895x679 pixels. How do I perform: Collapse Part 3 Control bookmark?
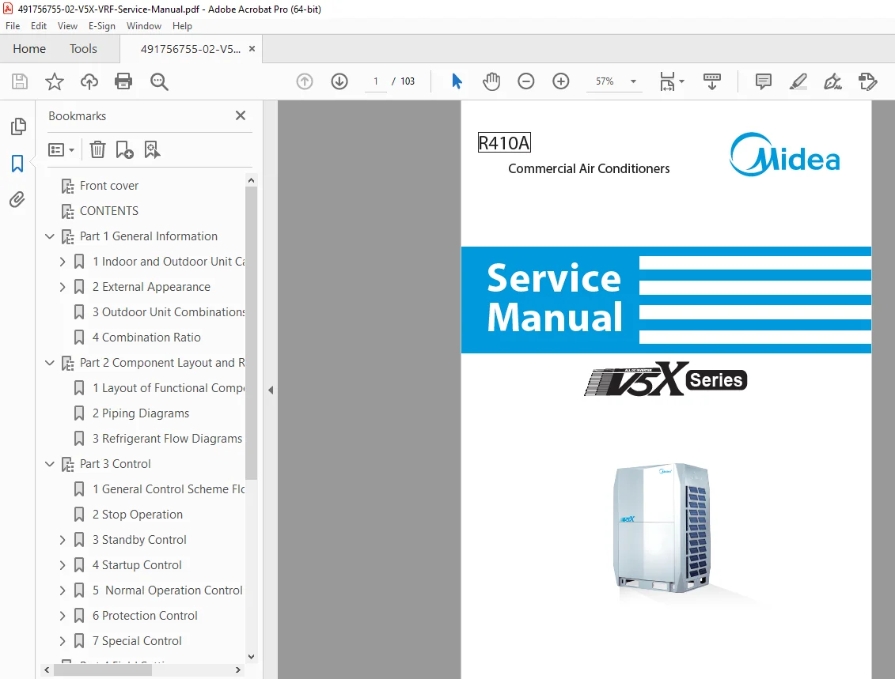[50, 464]
